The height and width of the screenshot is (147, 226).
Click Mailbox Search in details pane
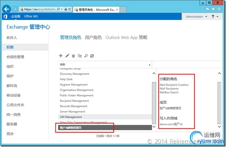coord(169,92)
